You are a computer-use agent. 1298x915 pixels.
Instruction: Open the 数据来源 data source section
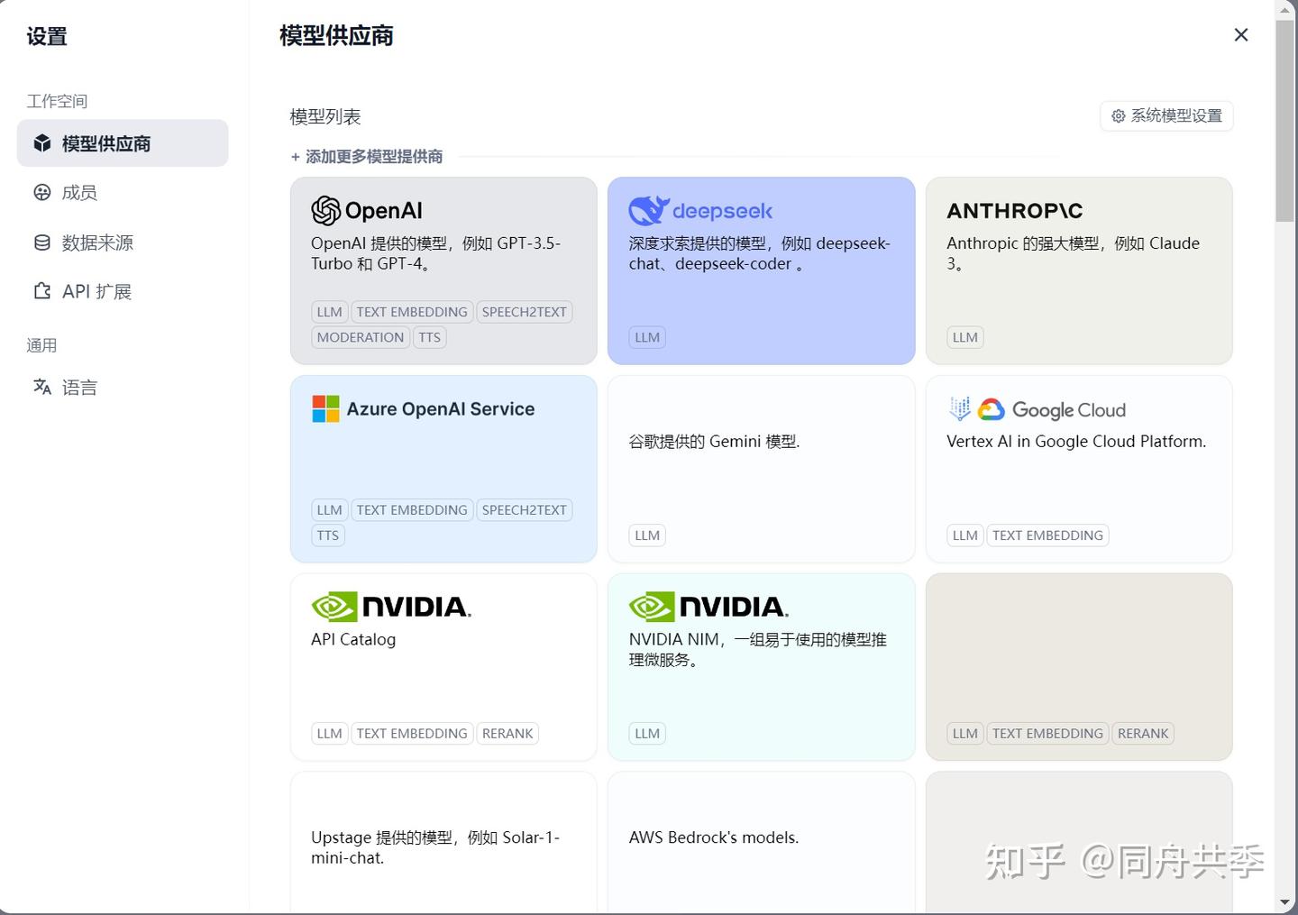(96, 242)
